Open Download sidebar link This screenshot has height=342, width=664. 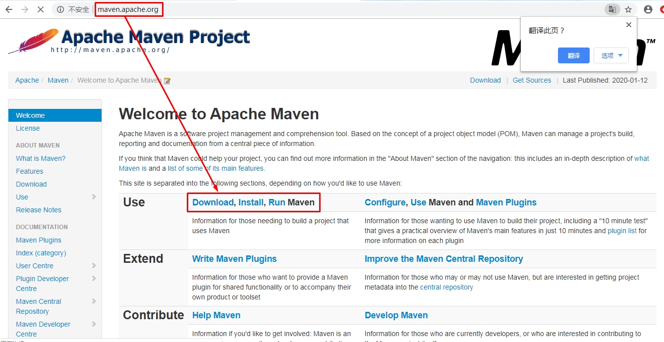pyautogui.click(x=31, y=184)
